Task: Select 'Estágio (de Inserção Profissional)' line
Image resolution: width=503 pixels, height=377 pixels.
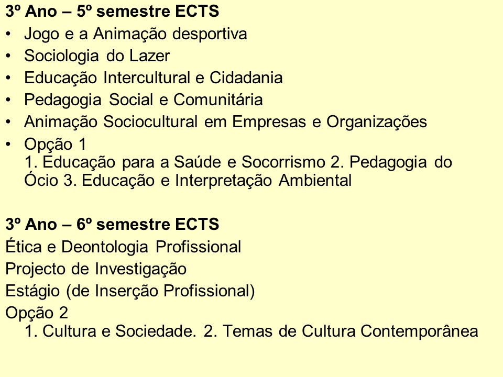Action: click(x=130, y=291)
